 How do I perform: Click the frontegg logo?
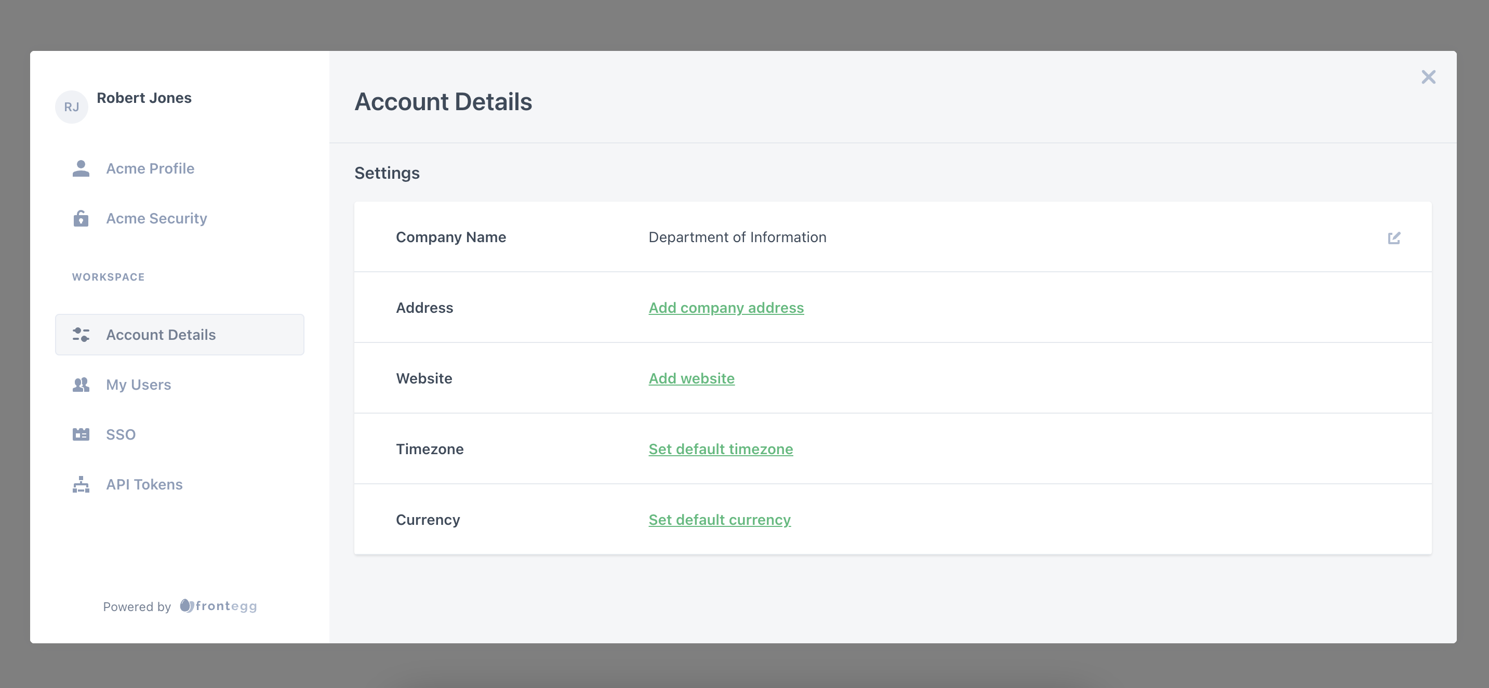point(219,606)
